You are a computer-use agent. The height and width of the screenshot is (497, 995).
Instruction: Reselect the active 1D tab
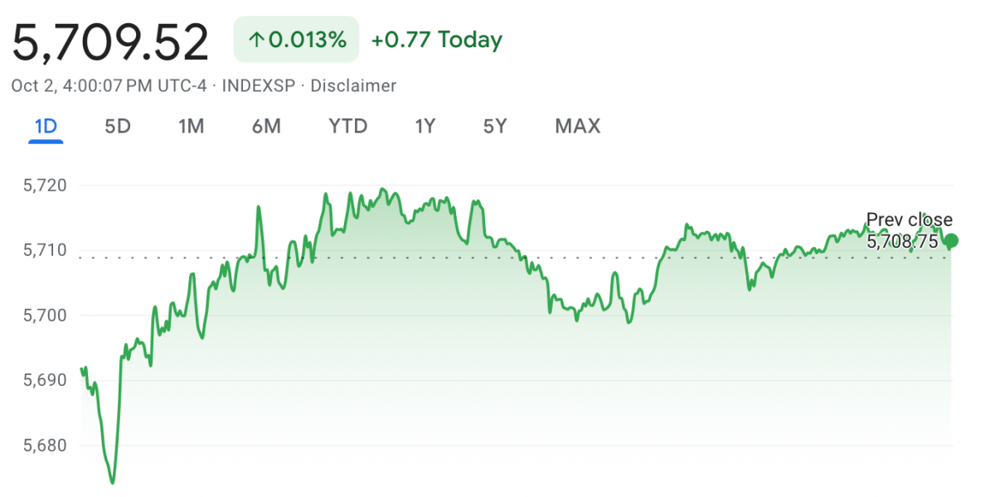[43, 126]
